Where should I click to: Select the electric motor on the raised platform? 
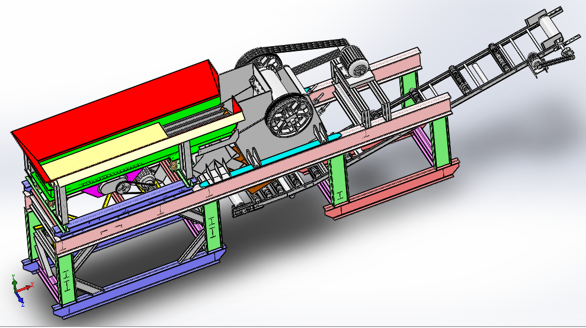(x=355, y=62)
